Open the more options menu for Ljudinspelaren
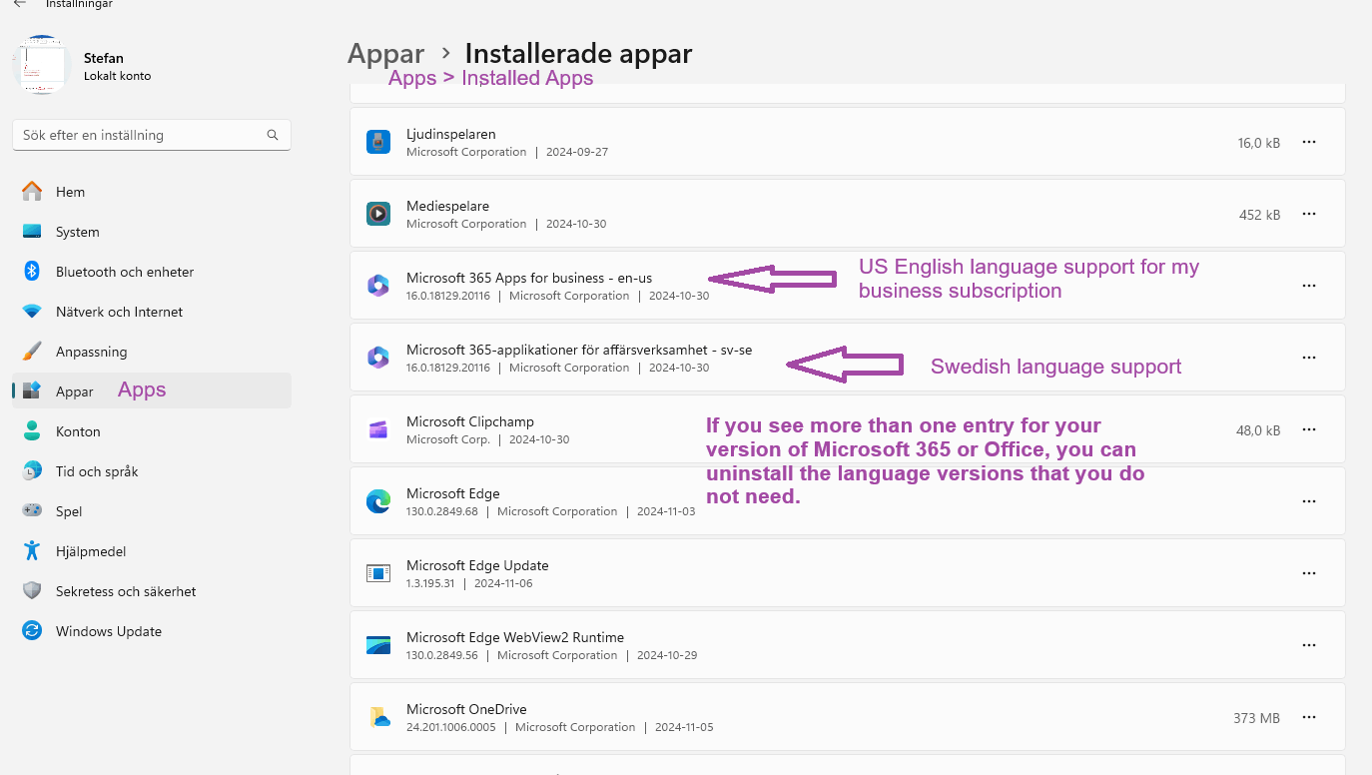This screenshot has width=1372, height=775. point(1309,142)
